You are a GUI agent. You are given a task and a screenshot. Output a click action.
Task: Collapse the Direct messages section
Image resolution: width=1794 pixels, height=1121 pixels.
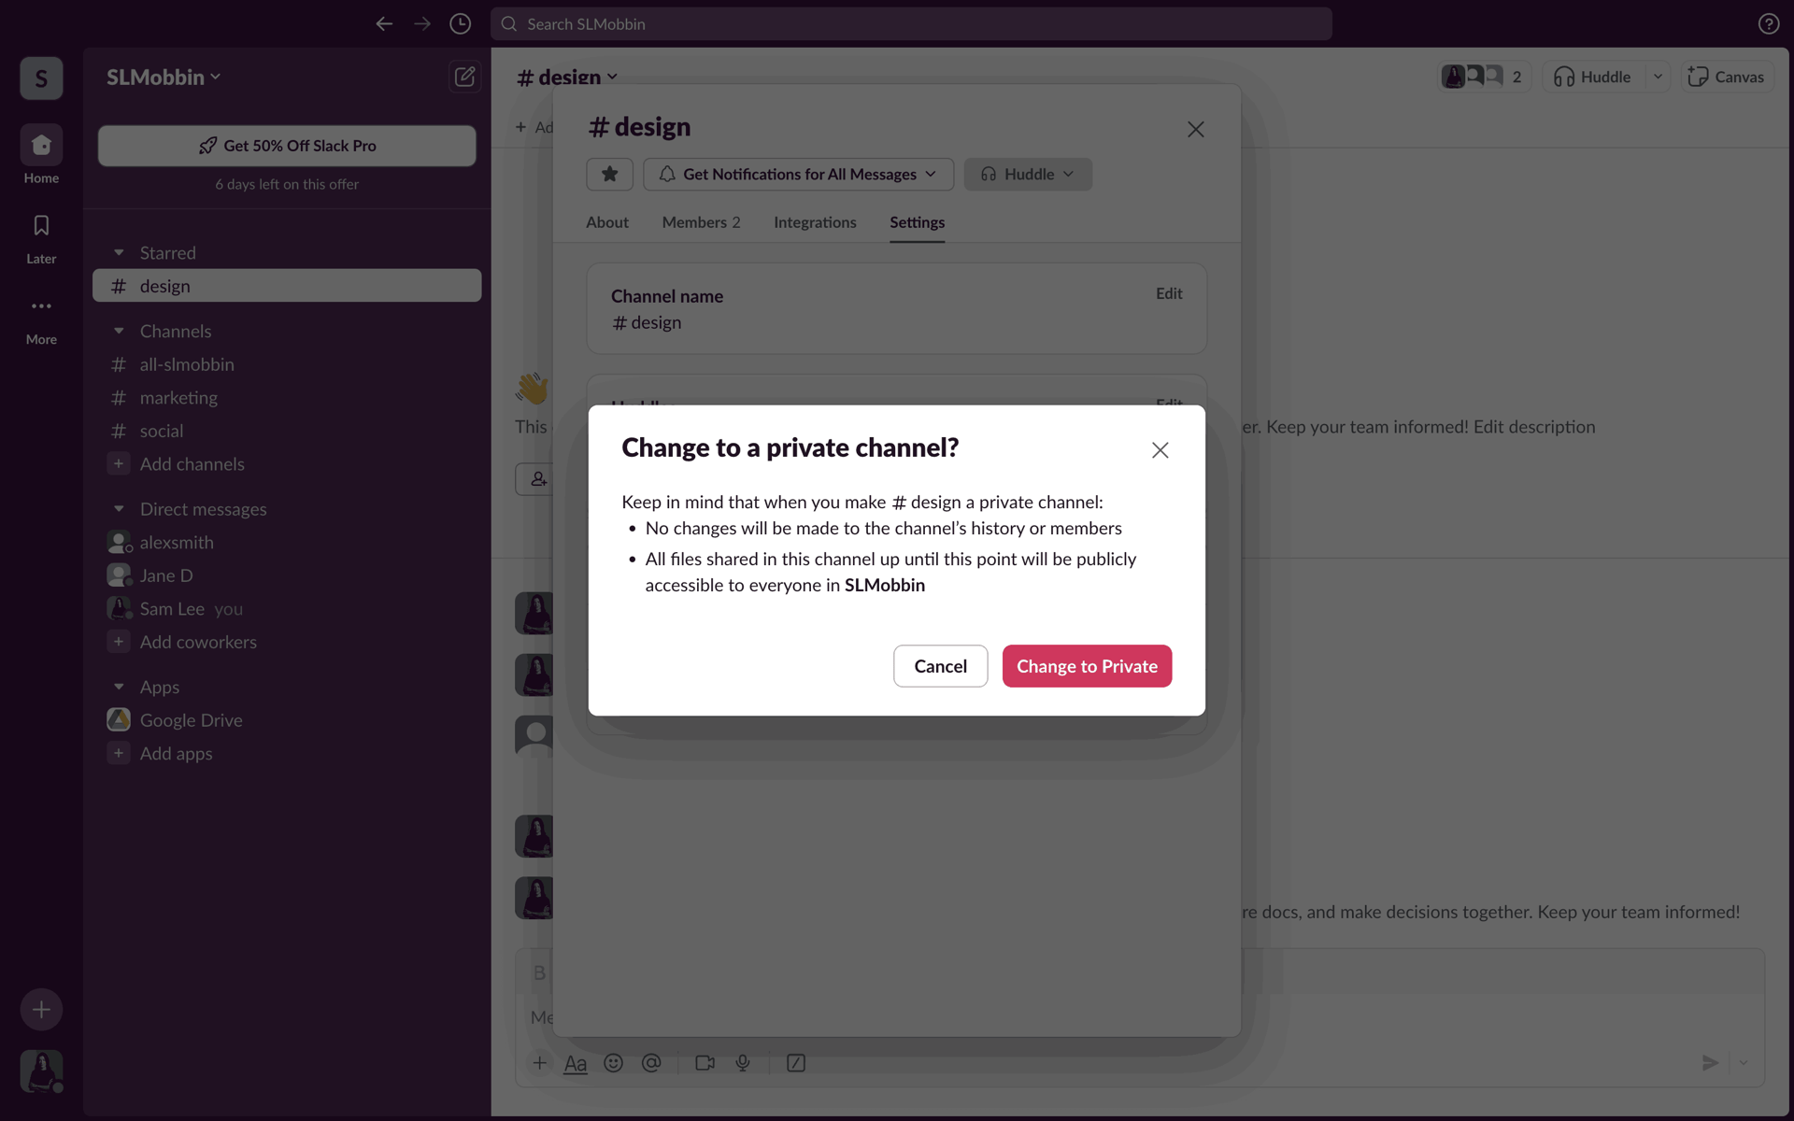pos(119,509)
